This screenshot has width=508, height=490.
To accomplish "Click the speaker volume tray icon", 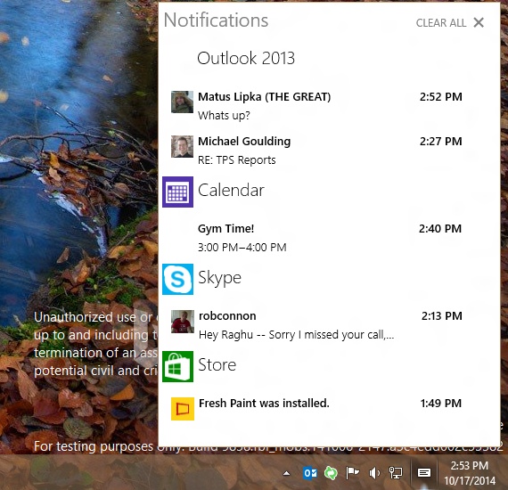I will (x=374, y=473).
